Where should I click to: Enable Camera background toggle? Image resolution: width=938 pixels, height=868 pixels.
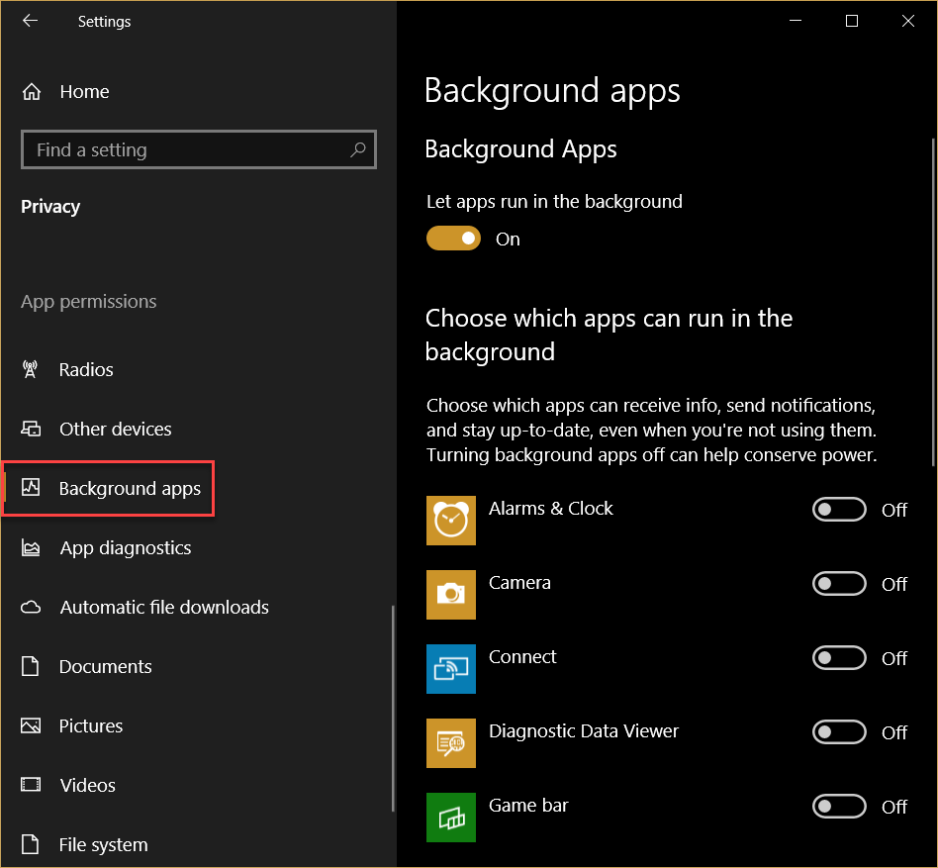point(839,584)
